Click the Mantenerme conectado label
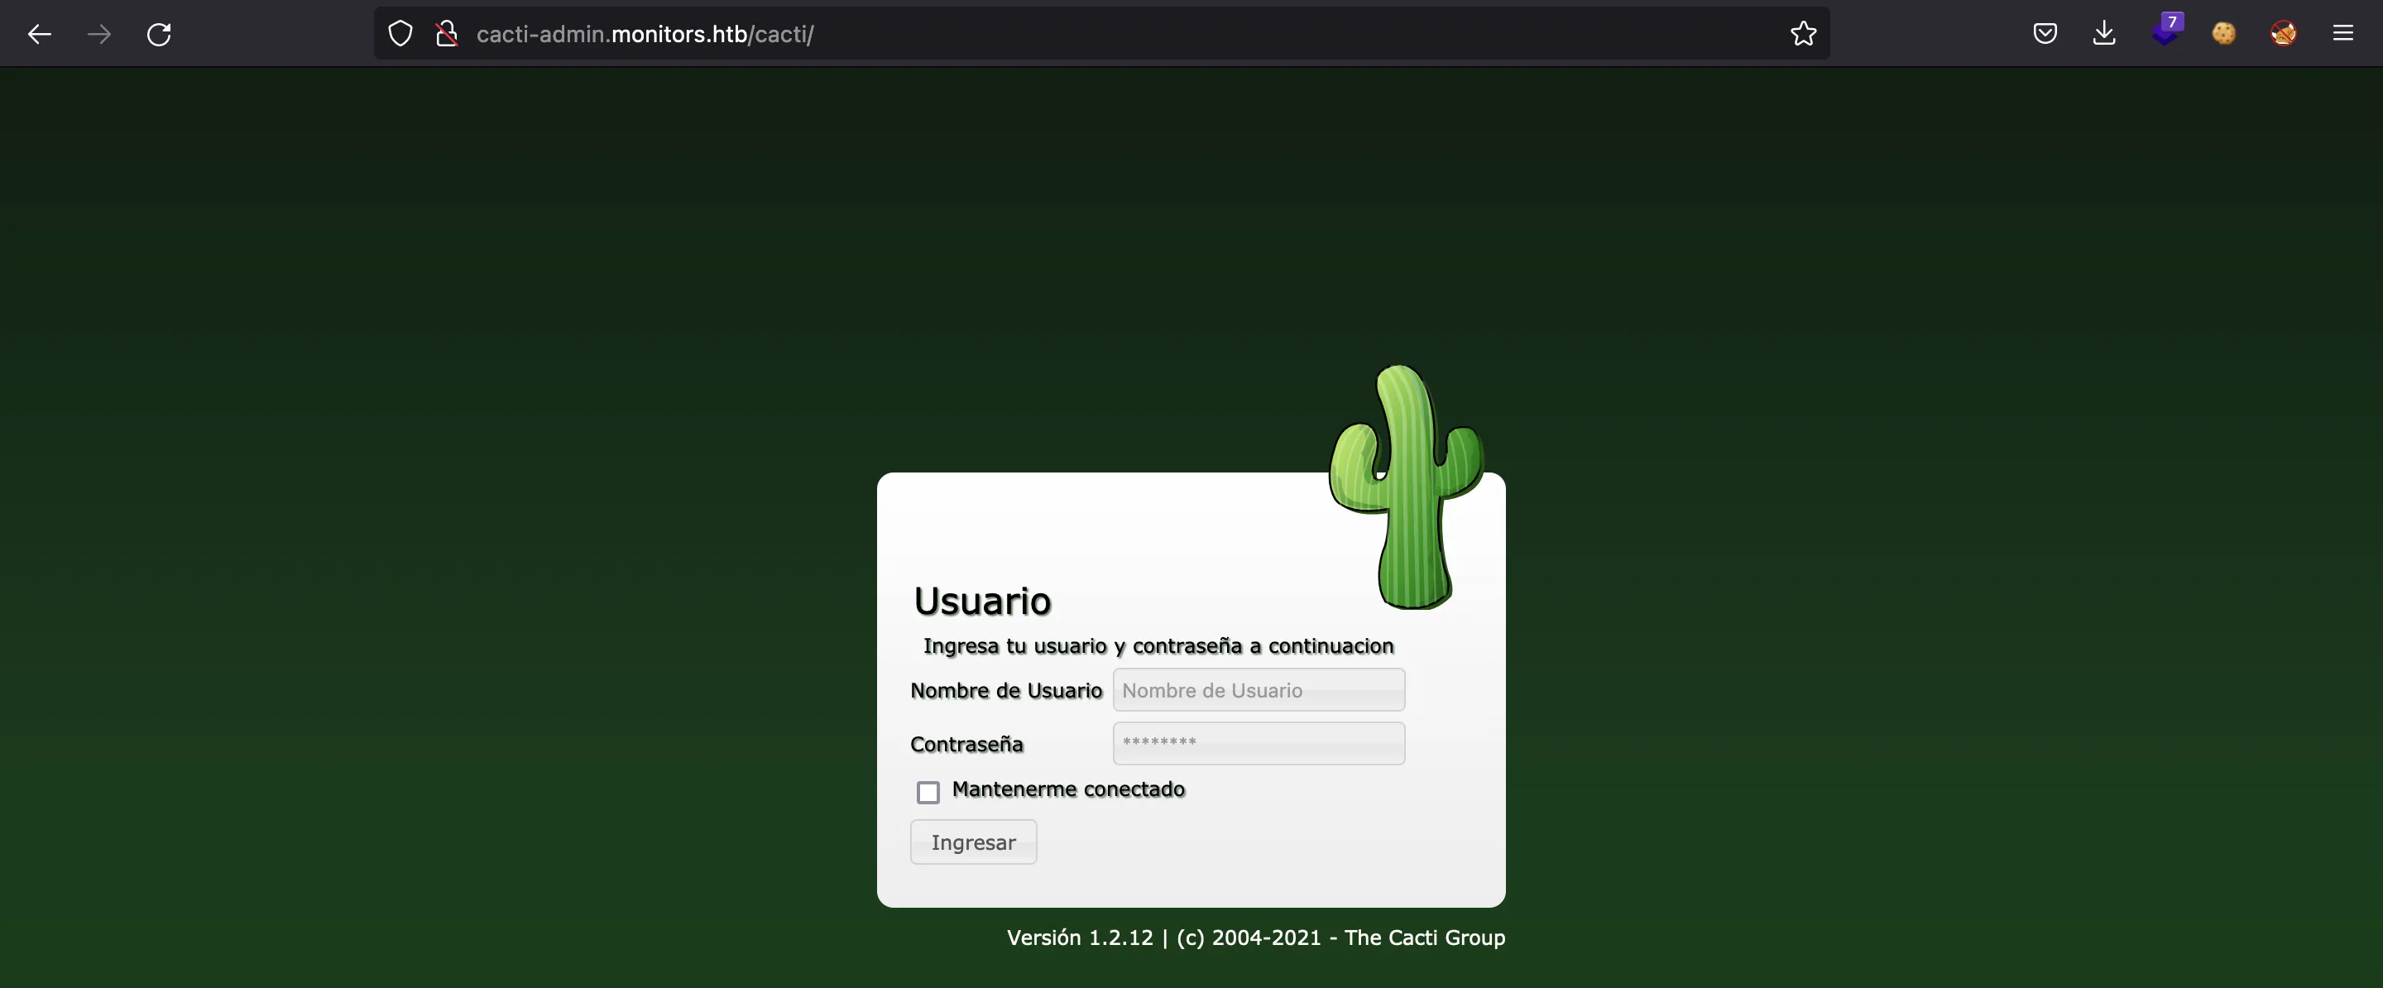 [x=1068, y=789]
